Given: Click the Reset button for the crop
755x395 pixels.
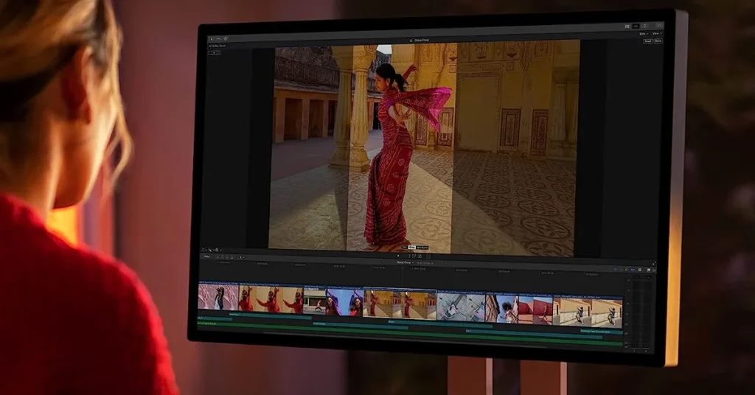Looking at the screenshot, I should [647, 41].
